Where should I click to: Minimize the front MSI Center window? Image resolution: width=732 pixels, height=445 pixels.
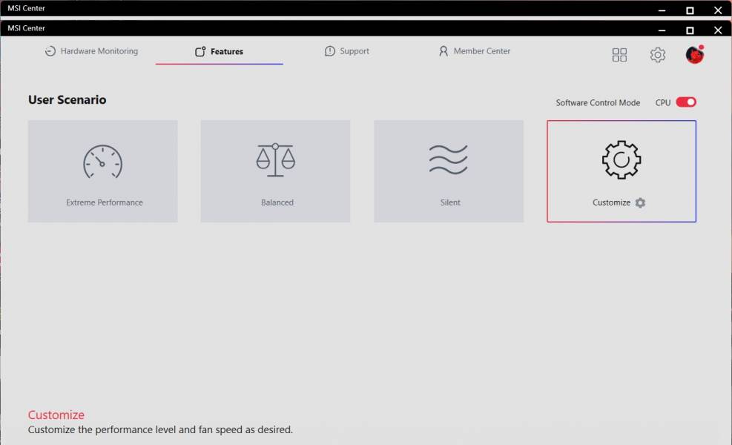[x=662, y=30]
